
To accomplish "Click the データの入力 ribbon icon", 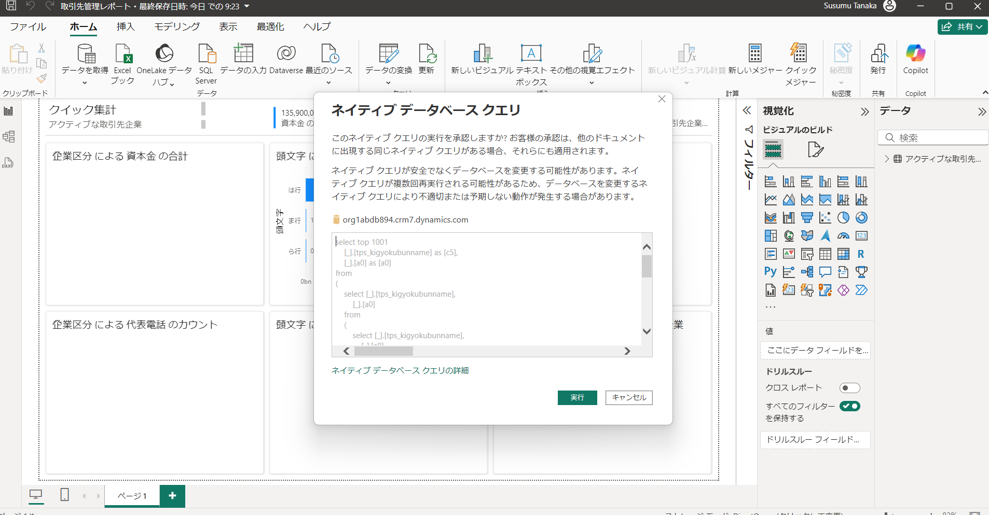I will tap(243, 53).
